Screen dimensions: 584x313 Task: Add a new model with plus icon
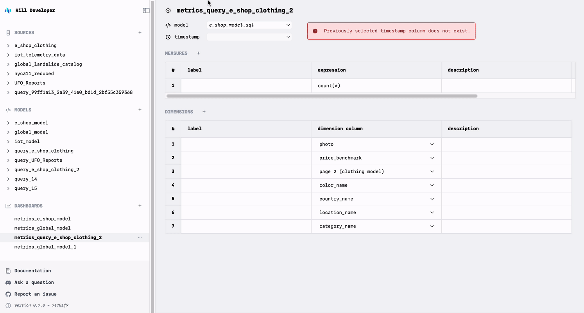(x=140, y=110)
